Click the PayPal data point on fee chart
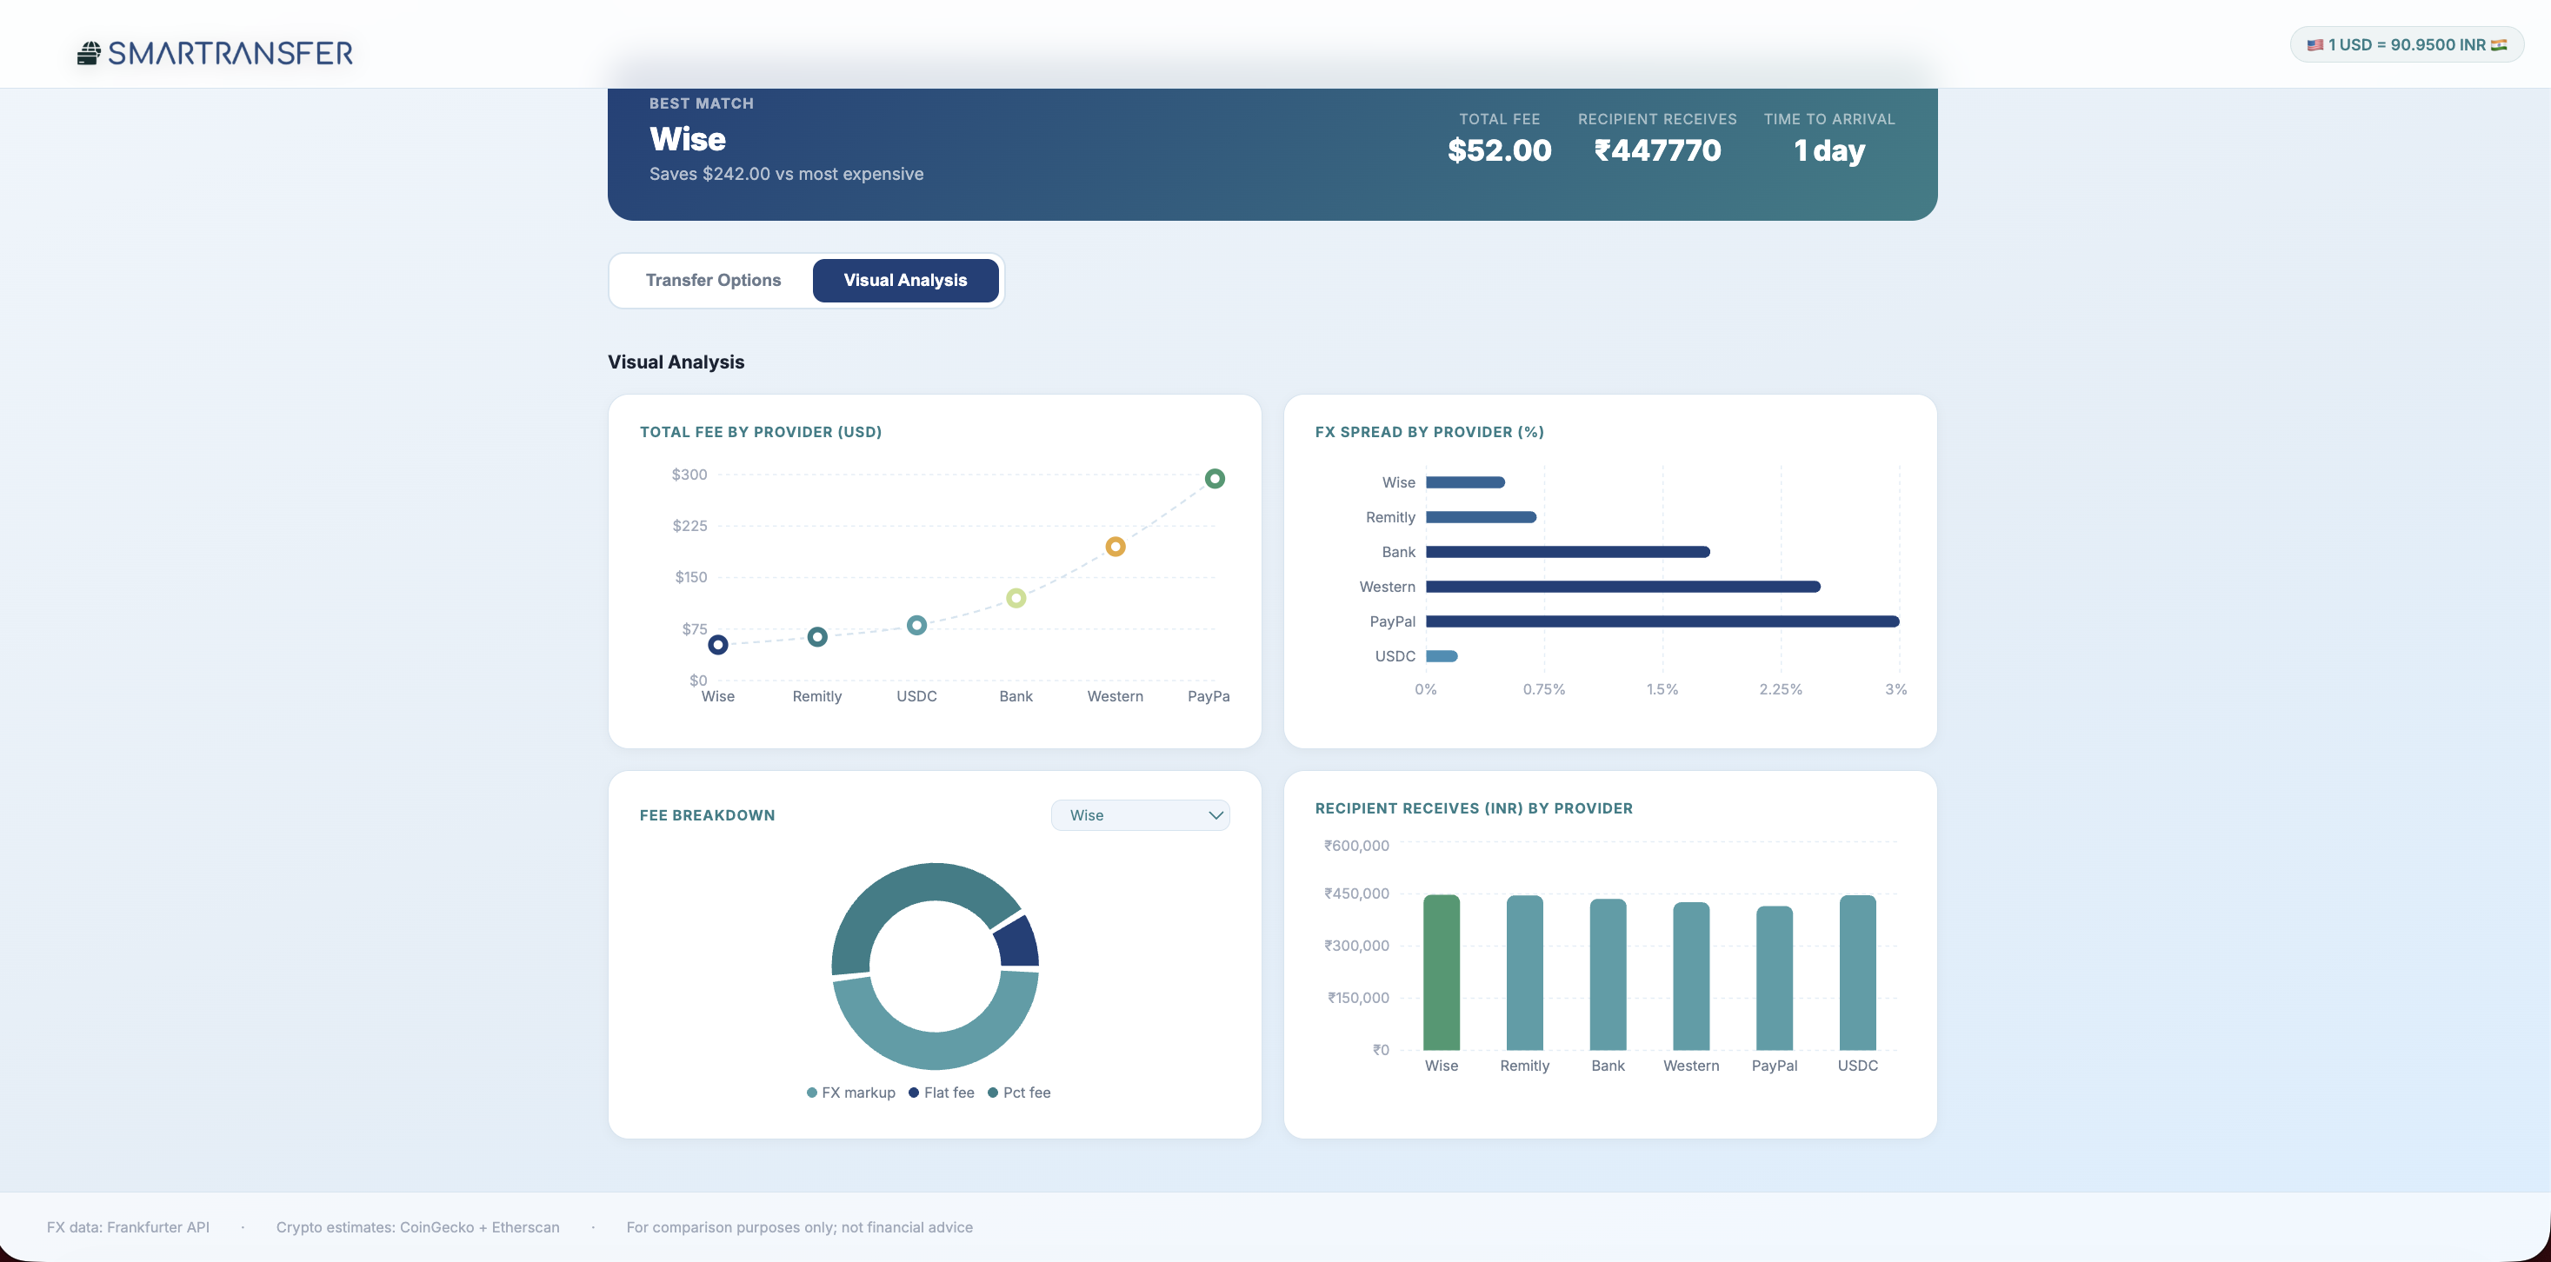2551x1262 pixels. [1214, 479]
